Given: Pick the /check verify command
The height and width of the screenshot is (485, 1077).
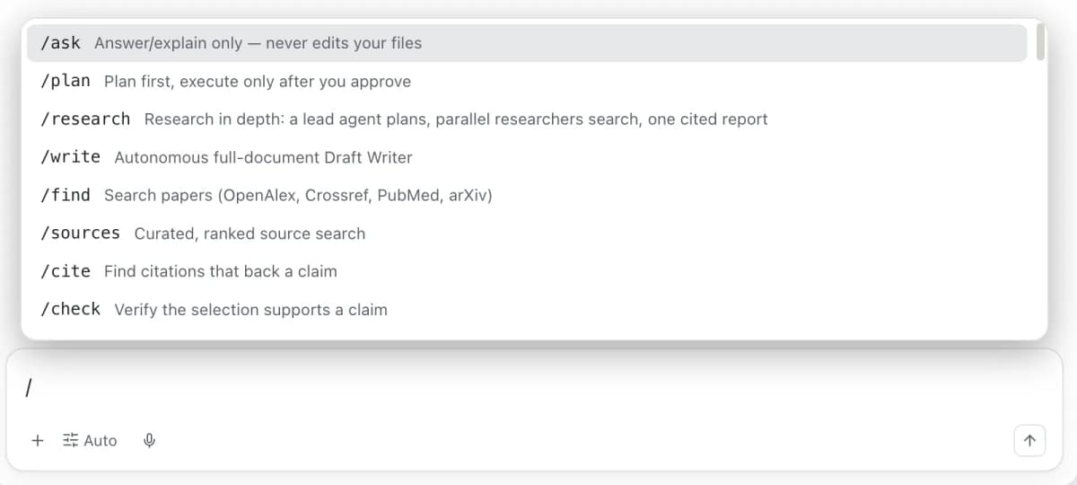Looking at the screenshot, I should click(x=527, y=309).
